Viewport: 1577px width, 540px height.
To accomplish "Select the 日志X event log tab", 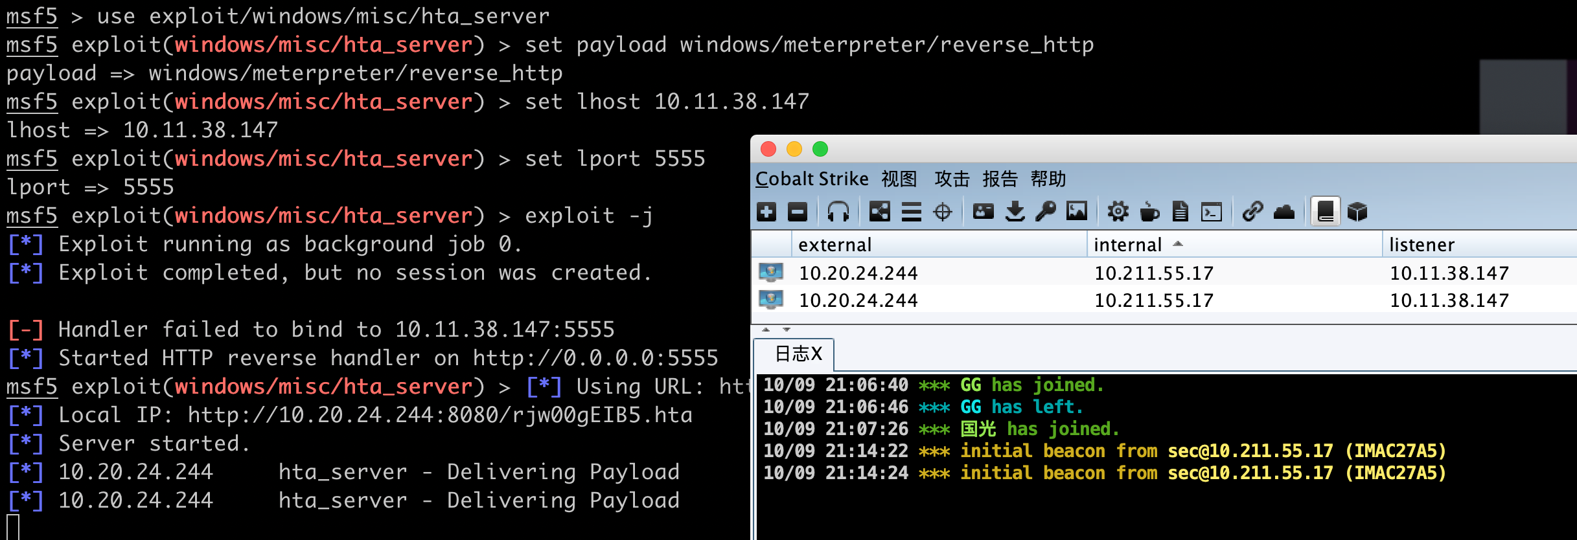I will click(794, 354).
